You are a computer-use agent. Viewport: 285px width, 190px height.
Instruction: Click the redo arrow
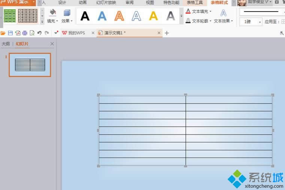pyautogui.click(x=47, y=33)
